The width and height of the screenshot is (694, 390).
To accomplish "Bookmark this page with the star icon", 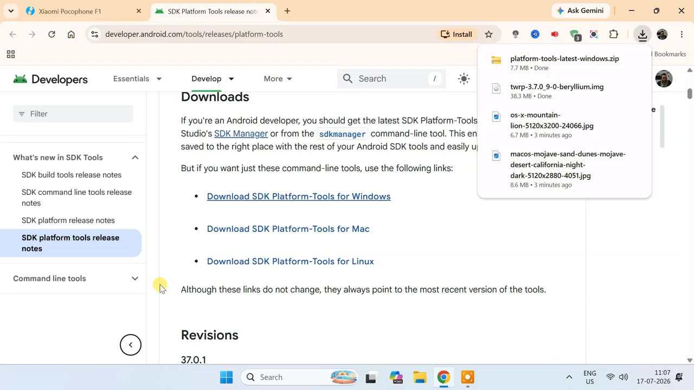I will click(x=489, y=34).
